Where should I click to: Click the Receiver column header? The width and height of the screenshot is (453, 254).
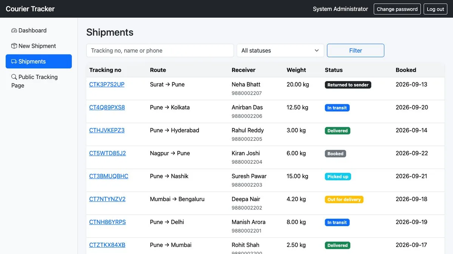pyautogui.click(x=243, y=70)
